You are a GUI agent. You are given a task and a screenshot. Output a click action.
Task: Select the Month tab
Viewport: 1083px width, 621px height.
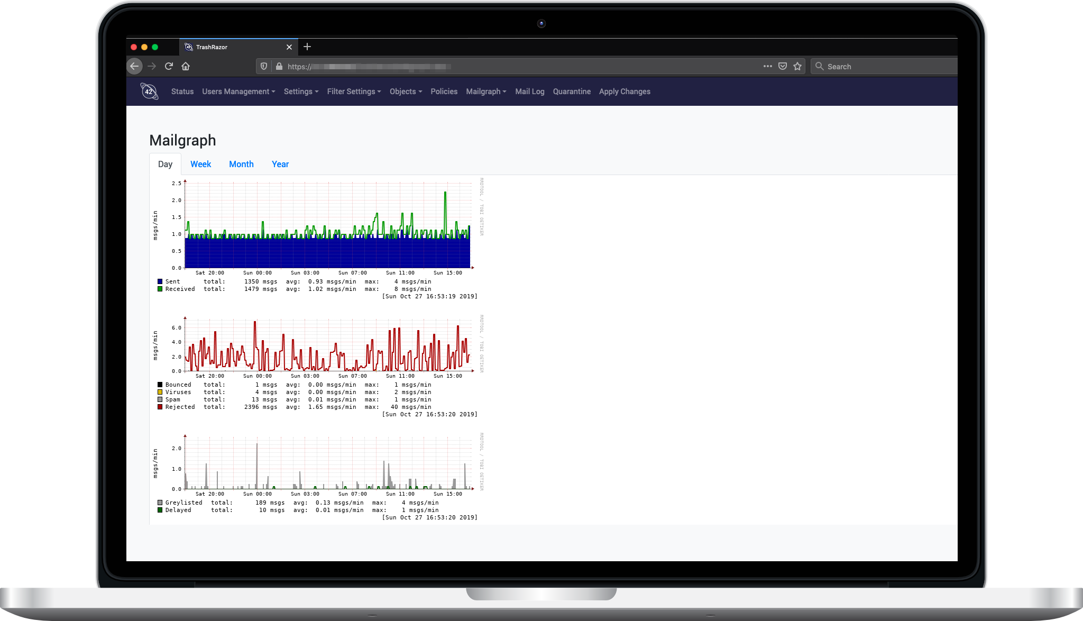tap(241, 164)
